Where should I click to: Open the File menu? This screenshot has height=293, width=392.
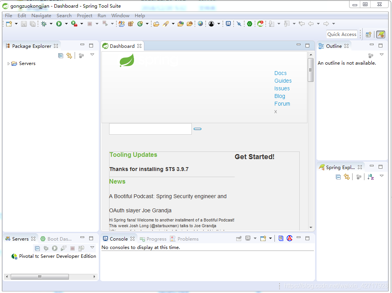[x=8, y=15]
